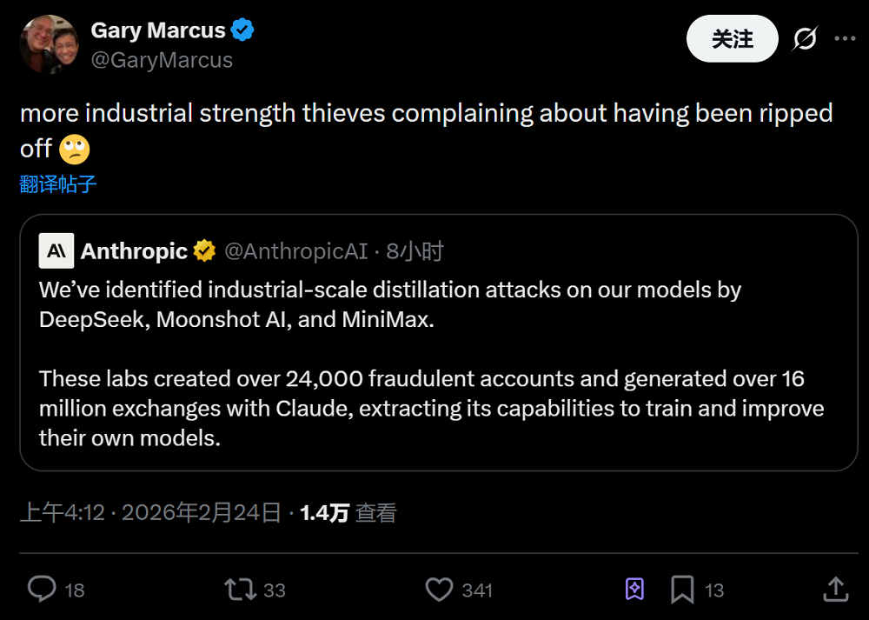Viewport: 869px width, 620px height.
Task: Open the @AnthropicAI handle in quote
Action: click(x=295, y=252)
